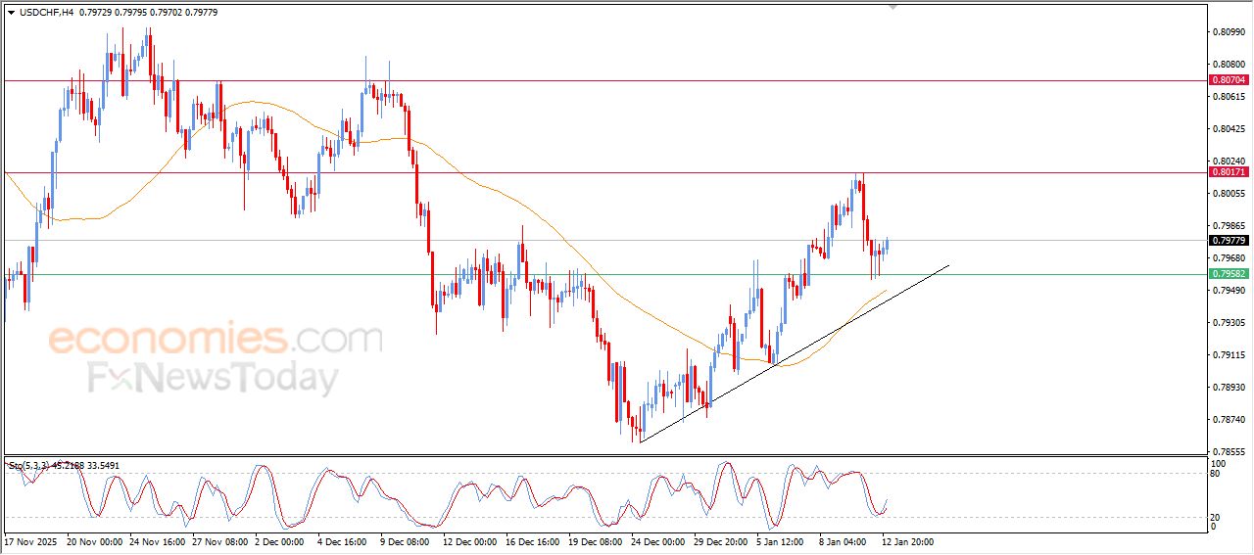Click the 0.78740 price scale value
Screen dimensions: 1254x555
(x=1227, y=420)
